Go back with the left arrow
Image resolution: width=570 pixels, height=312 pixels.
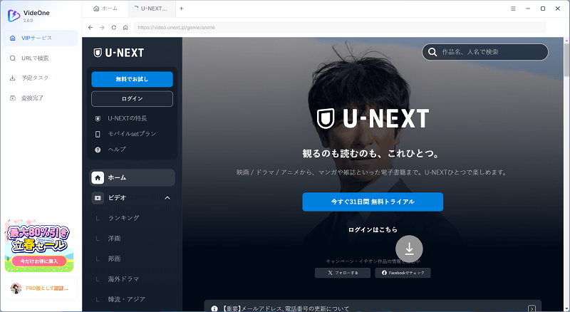90,27
